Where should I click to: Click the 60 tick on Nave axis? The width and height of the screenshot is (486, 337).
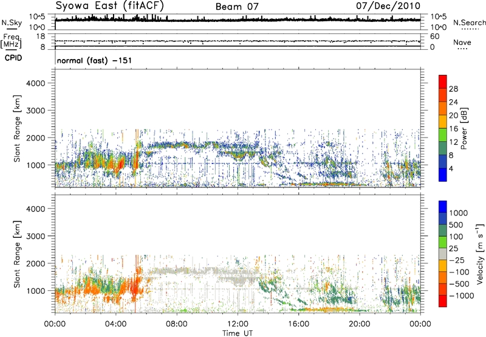[x=435, y=36]
